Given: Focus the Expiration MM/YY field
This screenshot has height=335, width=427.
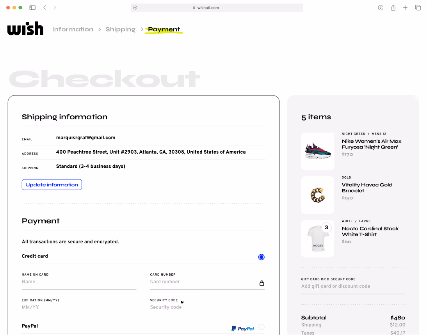Looking at the screenshot, I should (79, 307).
